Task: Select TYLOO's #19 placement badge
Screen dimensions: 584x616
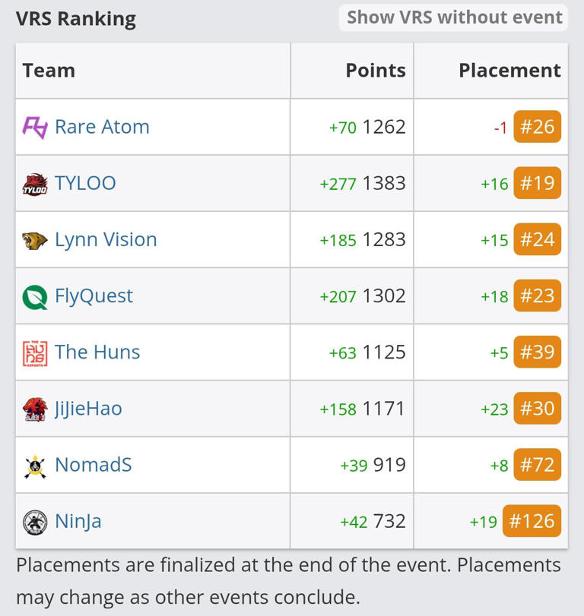Action: click(535, 183)
